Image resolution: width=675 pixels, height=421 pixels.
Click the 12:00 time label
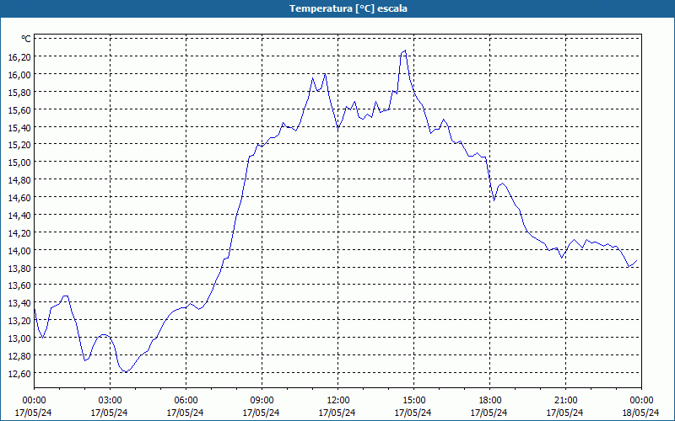click(x=338, y=400)
